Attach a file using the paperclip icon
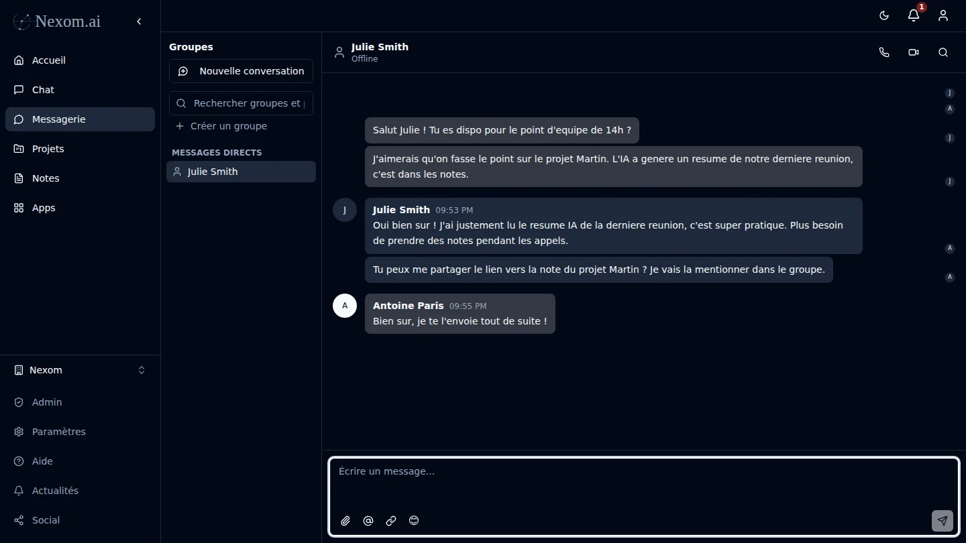This screenshot has height=543, width=966. click(x=345, y=521)
